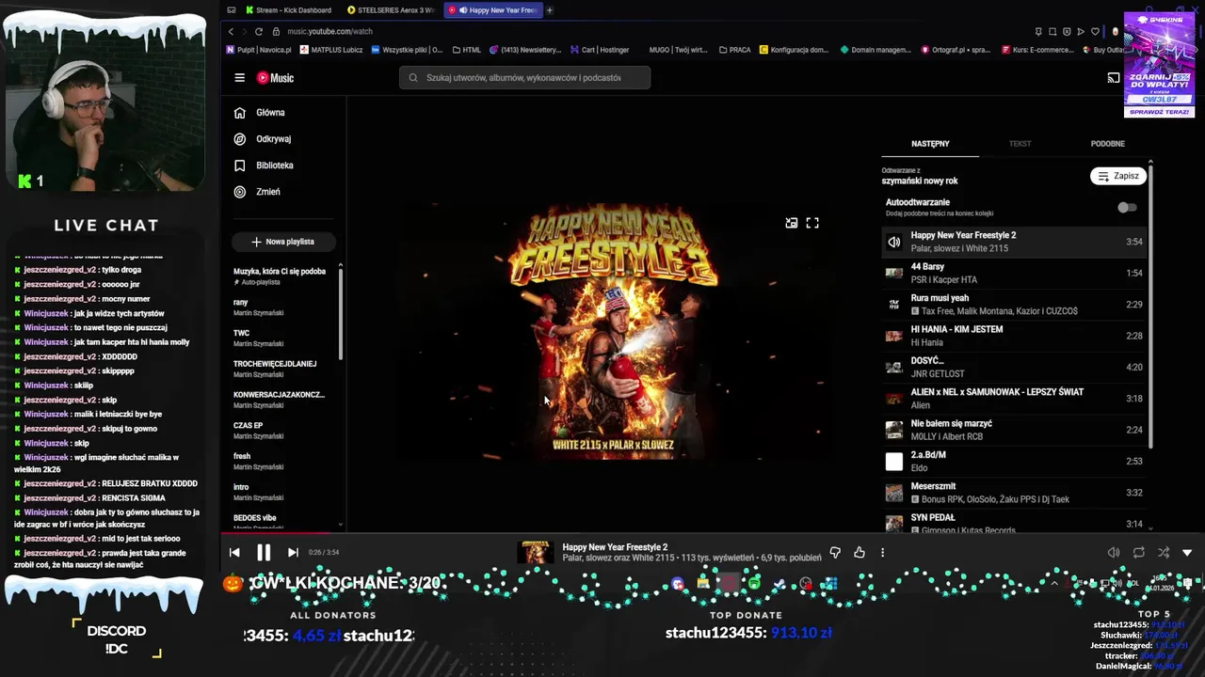Skip to previous track
Image resolution: width=1205 pixels, height=677 pixels.
click(x=234, y=553)
